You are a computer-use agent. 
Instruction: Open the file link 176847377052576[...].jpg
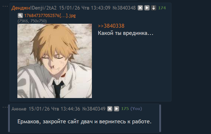[x=50, y=15]
